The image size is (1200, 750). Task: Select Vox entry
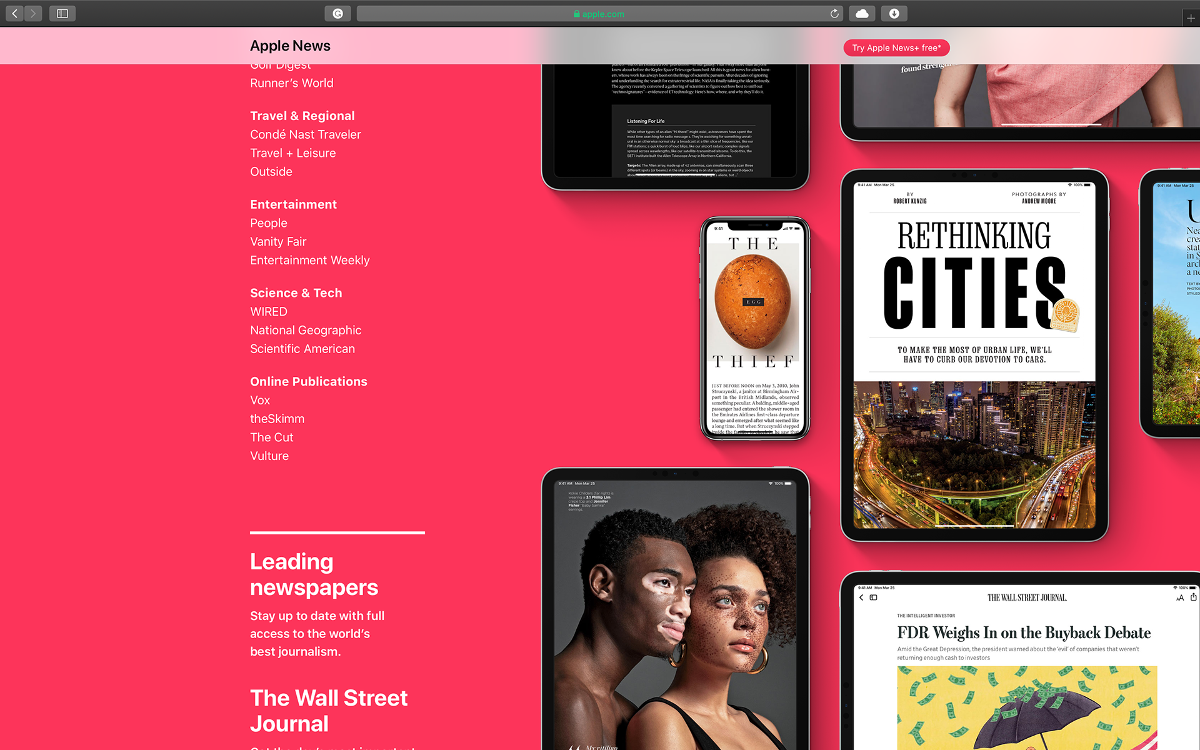coord(260,400)
